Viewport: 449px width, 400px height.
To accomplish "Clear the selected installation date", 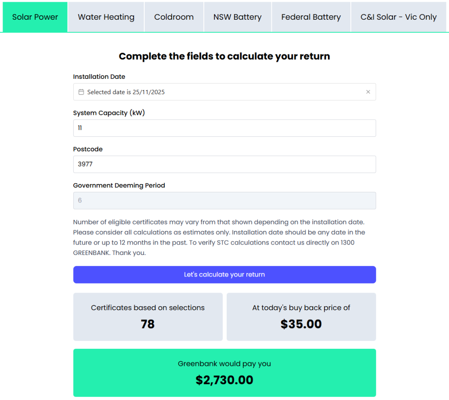I will click(x=368, y=92).
